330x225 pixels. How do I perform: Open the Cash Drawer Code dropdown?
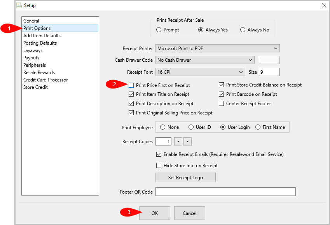[x=205, y=60]
